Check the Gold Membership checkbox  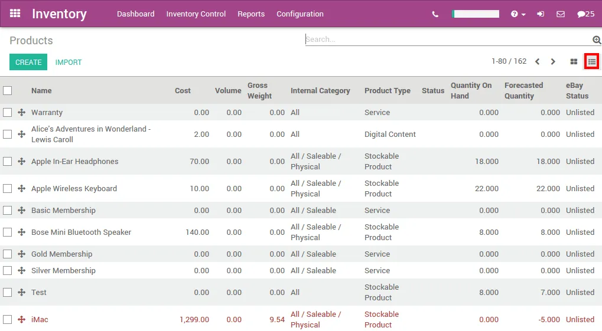click(x=7, y=254)
